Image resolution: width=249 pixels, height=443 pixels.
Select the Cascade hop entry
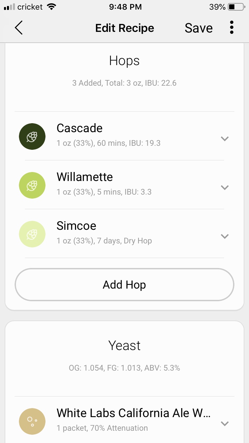coord(124,136)
